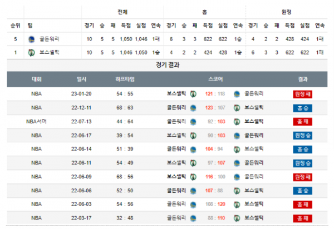Click the Warriors logo in the 22-06-09 match row

click(x=237, y=177)
